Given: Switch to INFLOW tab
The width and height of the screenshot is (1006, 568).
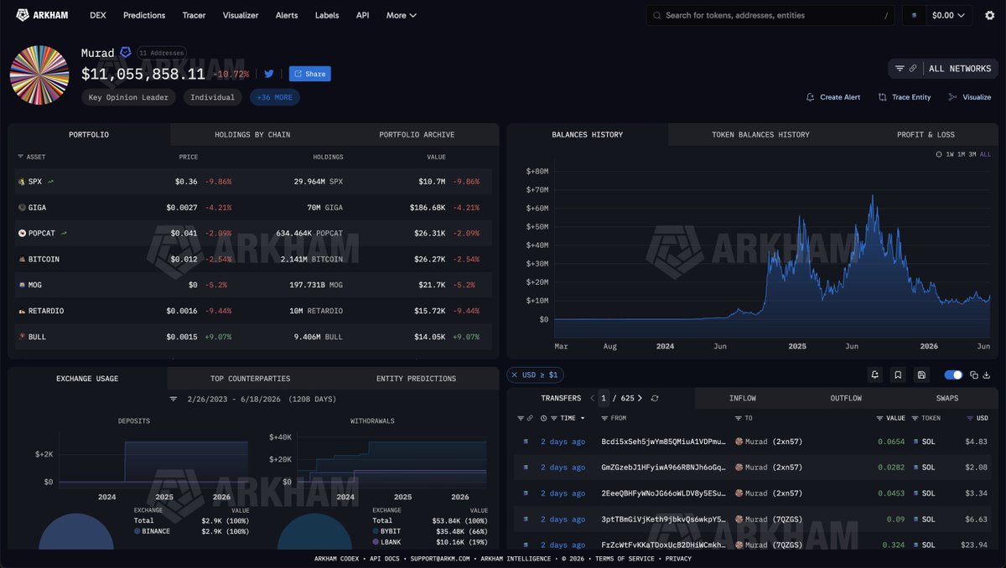Looking at the screenshot, I should pyautogui.click(x=743, y=398).
